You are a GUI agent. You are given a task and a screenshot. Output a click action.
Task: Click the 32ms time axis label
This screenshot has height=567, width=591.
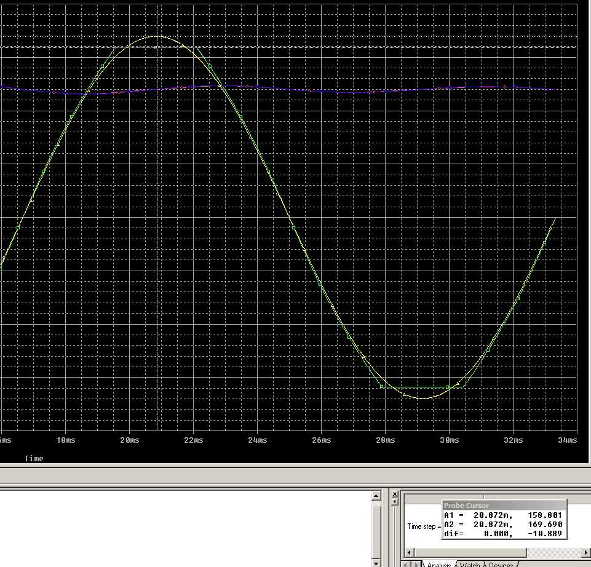pos(514,440)
